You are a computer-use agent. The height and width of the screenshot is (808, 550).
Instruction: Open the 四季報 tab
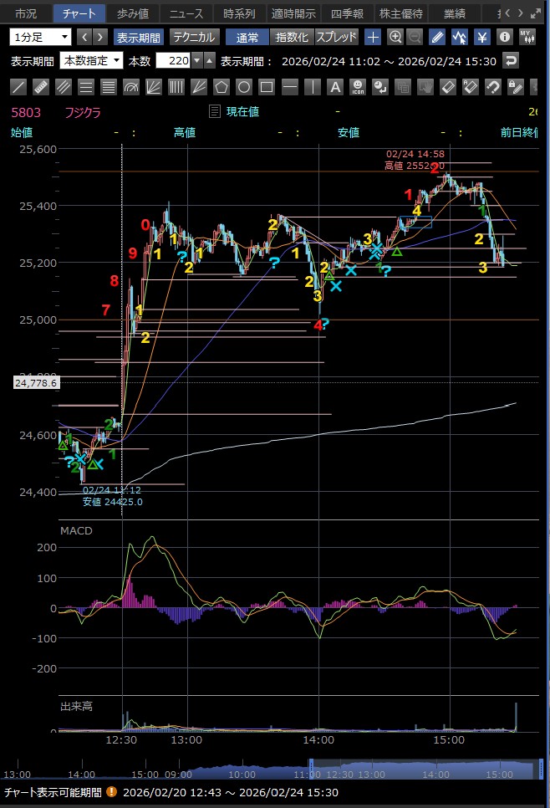click(347, 13)
